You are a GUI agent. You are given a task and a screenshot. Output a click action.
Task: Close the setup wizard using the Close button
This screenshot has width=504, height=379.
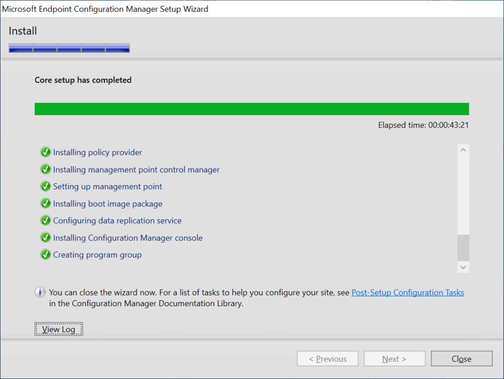[461, 359]
